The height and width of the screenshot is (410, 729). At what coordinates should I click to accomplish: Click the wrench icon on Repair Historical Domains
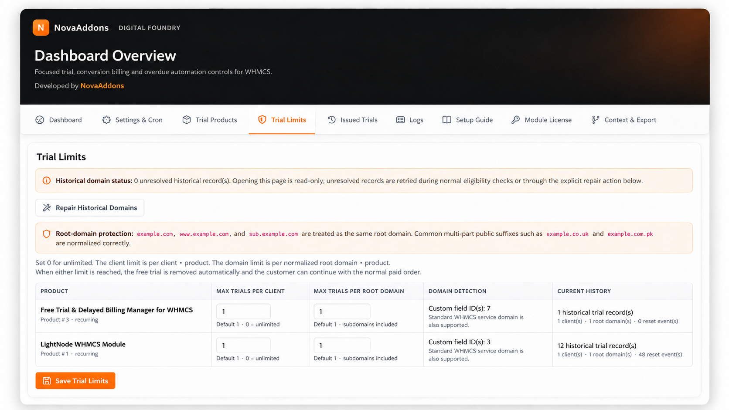[47, 208]
